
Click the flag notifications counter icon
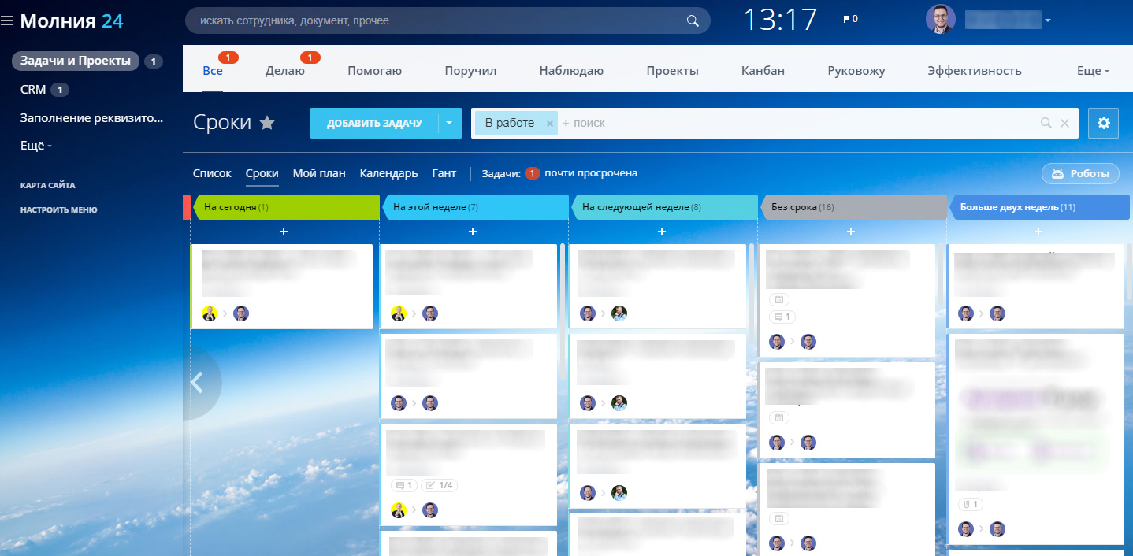(x=851, y=19)
